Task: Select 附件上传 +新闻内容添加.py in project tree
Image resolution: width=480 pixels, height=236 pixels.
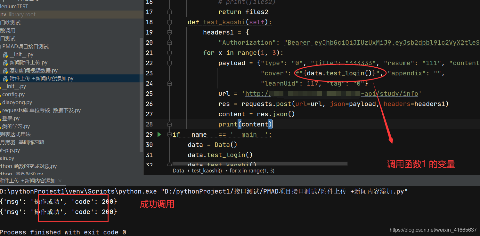Action: click(x=42, y=79)
